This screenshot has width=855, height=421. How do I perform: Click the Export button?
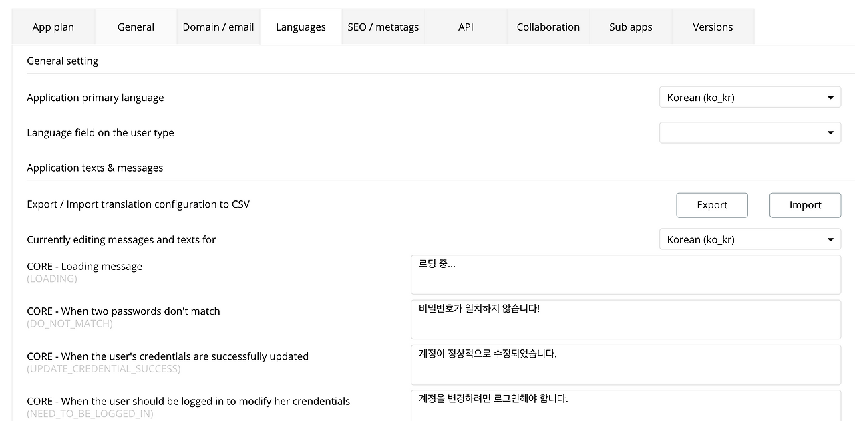pos(712,205)
